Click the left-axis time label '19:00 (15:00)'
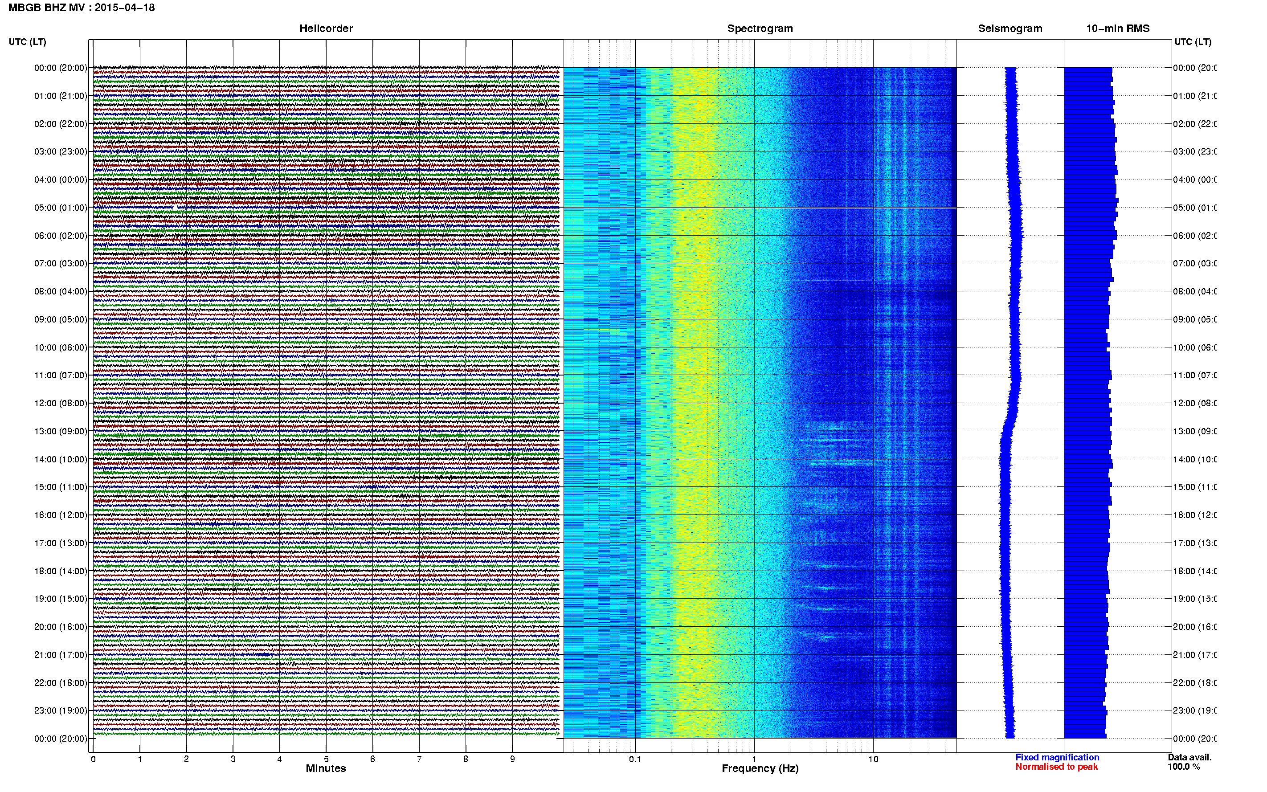The image size is (1267, 792). pyautogui.click(x=61, y=599)
